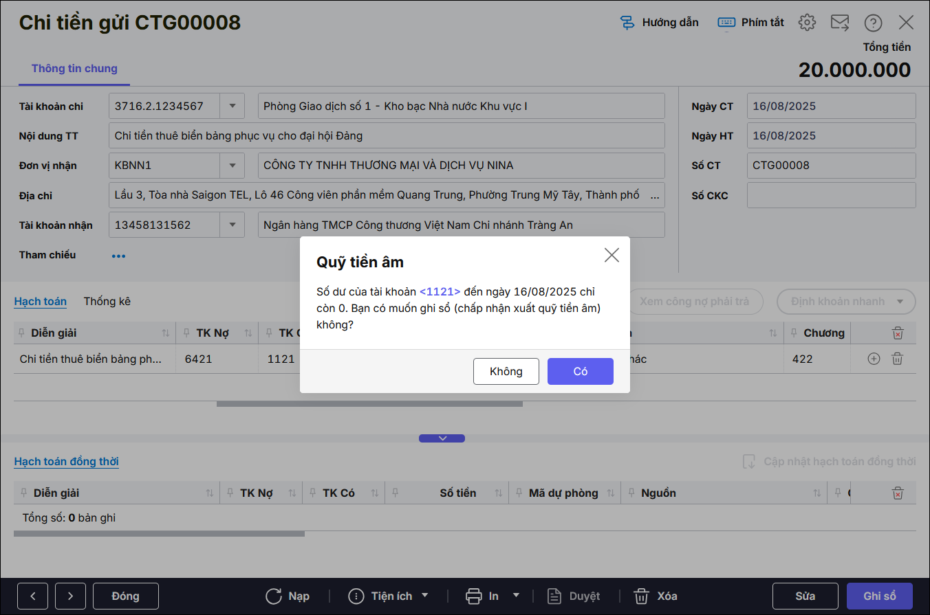Click the Tổng tiền amount 20.000.000
930x615 pixels.
(854, 69)
